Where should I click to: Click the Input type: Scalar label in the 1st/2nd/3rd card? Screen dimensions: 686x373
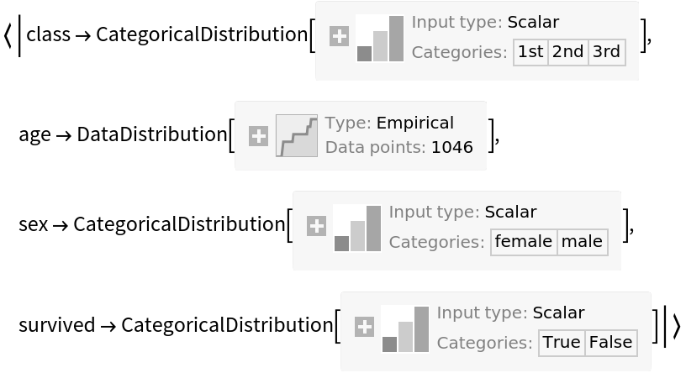(485, 23)
